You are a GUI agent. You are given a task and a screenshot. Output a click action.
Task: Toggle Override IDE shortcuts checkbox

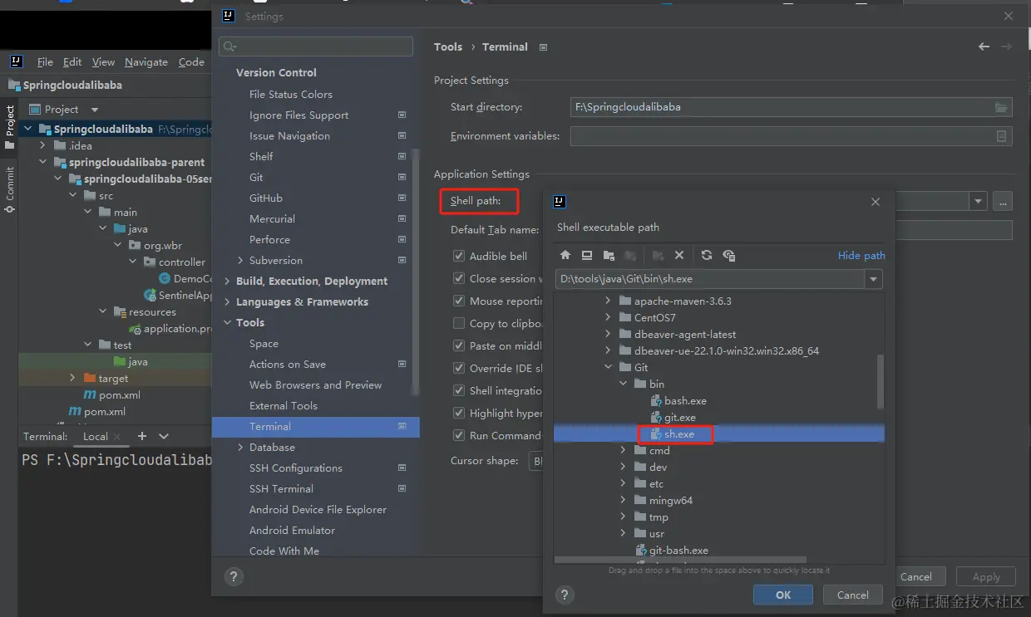pyautogui.click(x=459, y=368)
